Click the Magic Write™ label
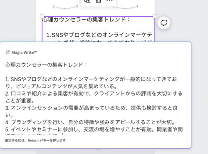This screenshot has height=154, width=208. 24,52
